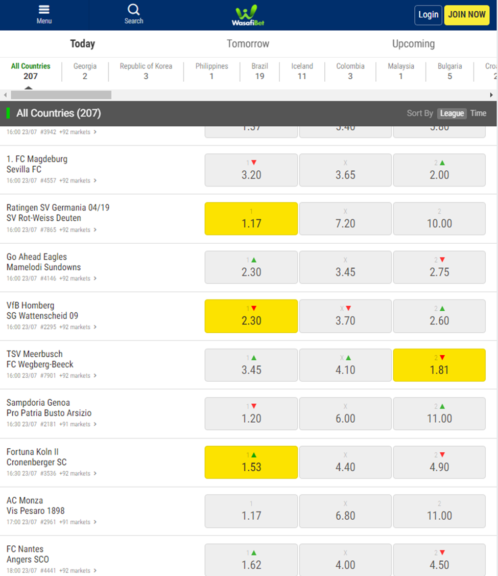Select away win 11.00 for Pro Patria
The image size is (498, 576).
(x=439, y=413)
